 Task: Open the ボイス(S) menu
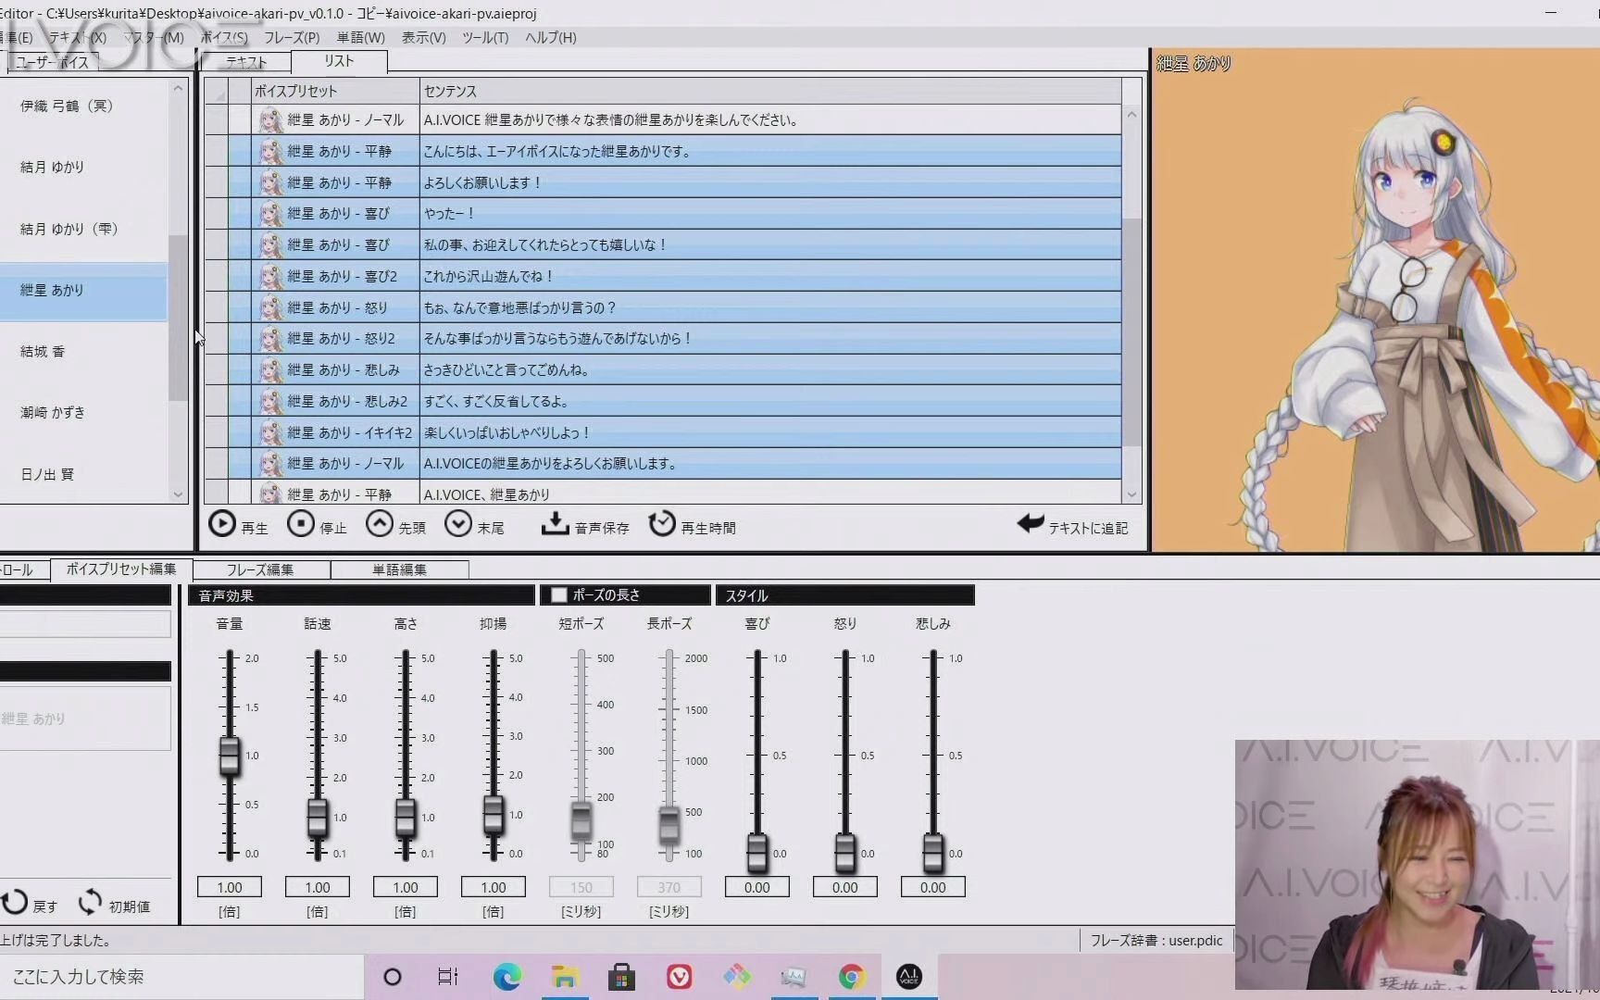click(224, 37)
